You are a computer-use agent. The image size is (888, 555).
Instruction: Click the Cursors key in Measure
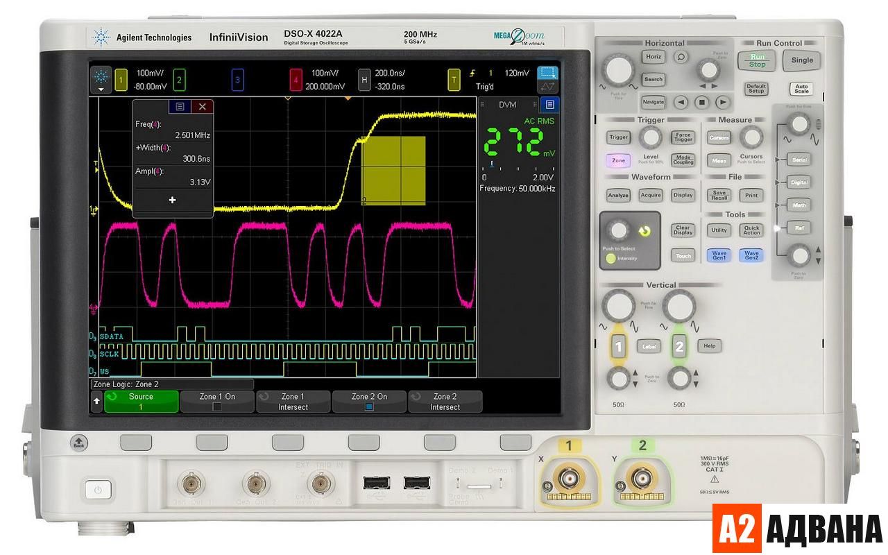[x=719, y=137]
